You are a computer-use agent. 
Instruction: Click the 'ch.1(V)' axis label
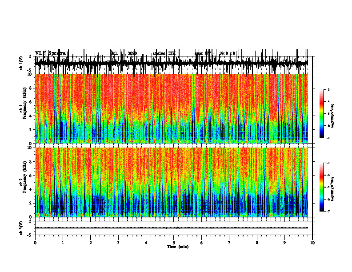[21, 63]
